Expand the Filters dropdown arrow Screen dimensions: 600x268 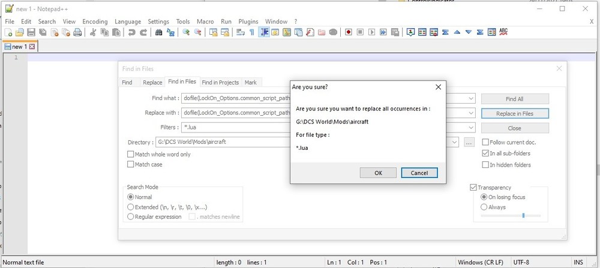[472, 128]
